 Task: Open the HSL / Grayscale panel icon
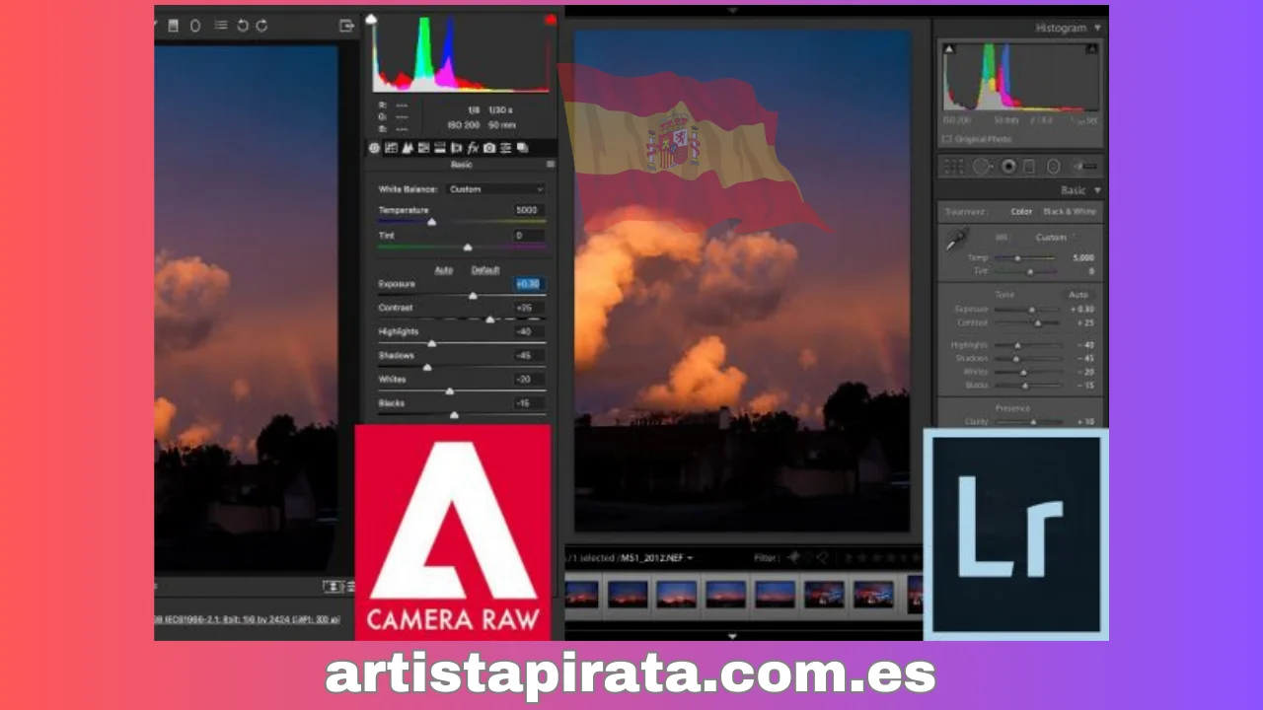[423, 148]
